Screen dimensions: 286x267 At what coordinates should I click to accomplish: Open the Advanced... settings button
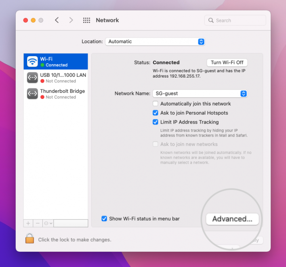(232, 219)
